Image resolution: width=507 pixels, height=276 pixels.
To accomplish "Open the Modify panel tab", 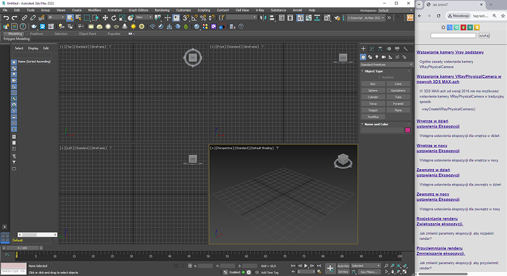I will (372, 49).
